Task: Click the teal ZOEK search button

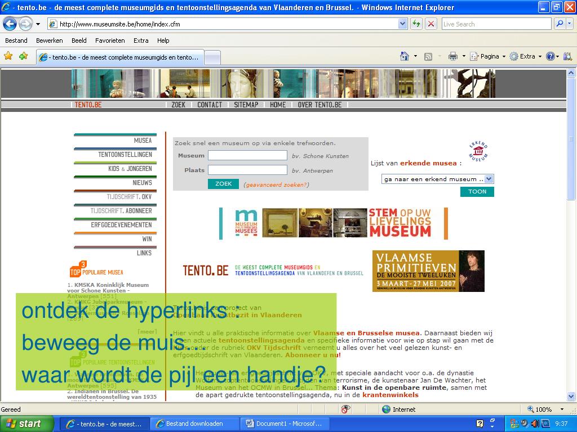Action: pyautogui.click(x=223, y=184)
